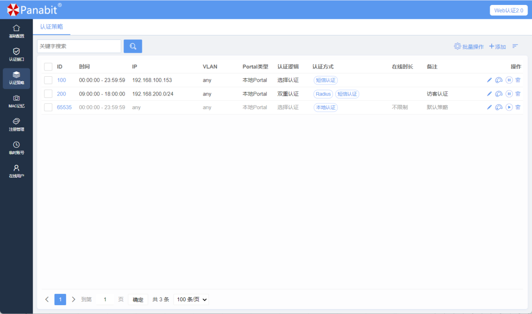Click inside the 关键字搜索 search field

(79, 46)
